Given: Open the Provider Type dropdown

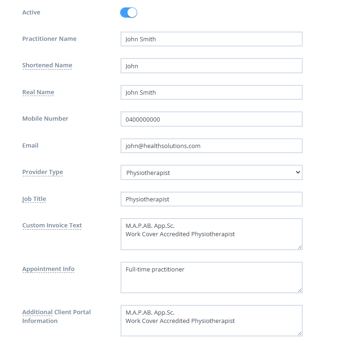Looking at the screenshot, I should click(211, 173).
